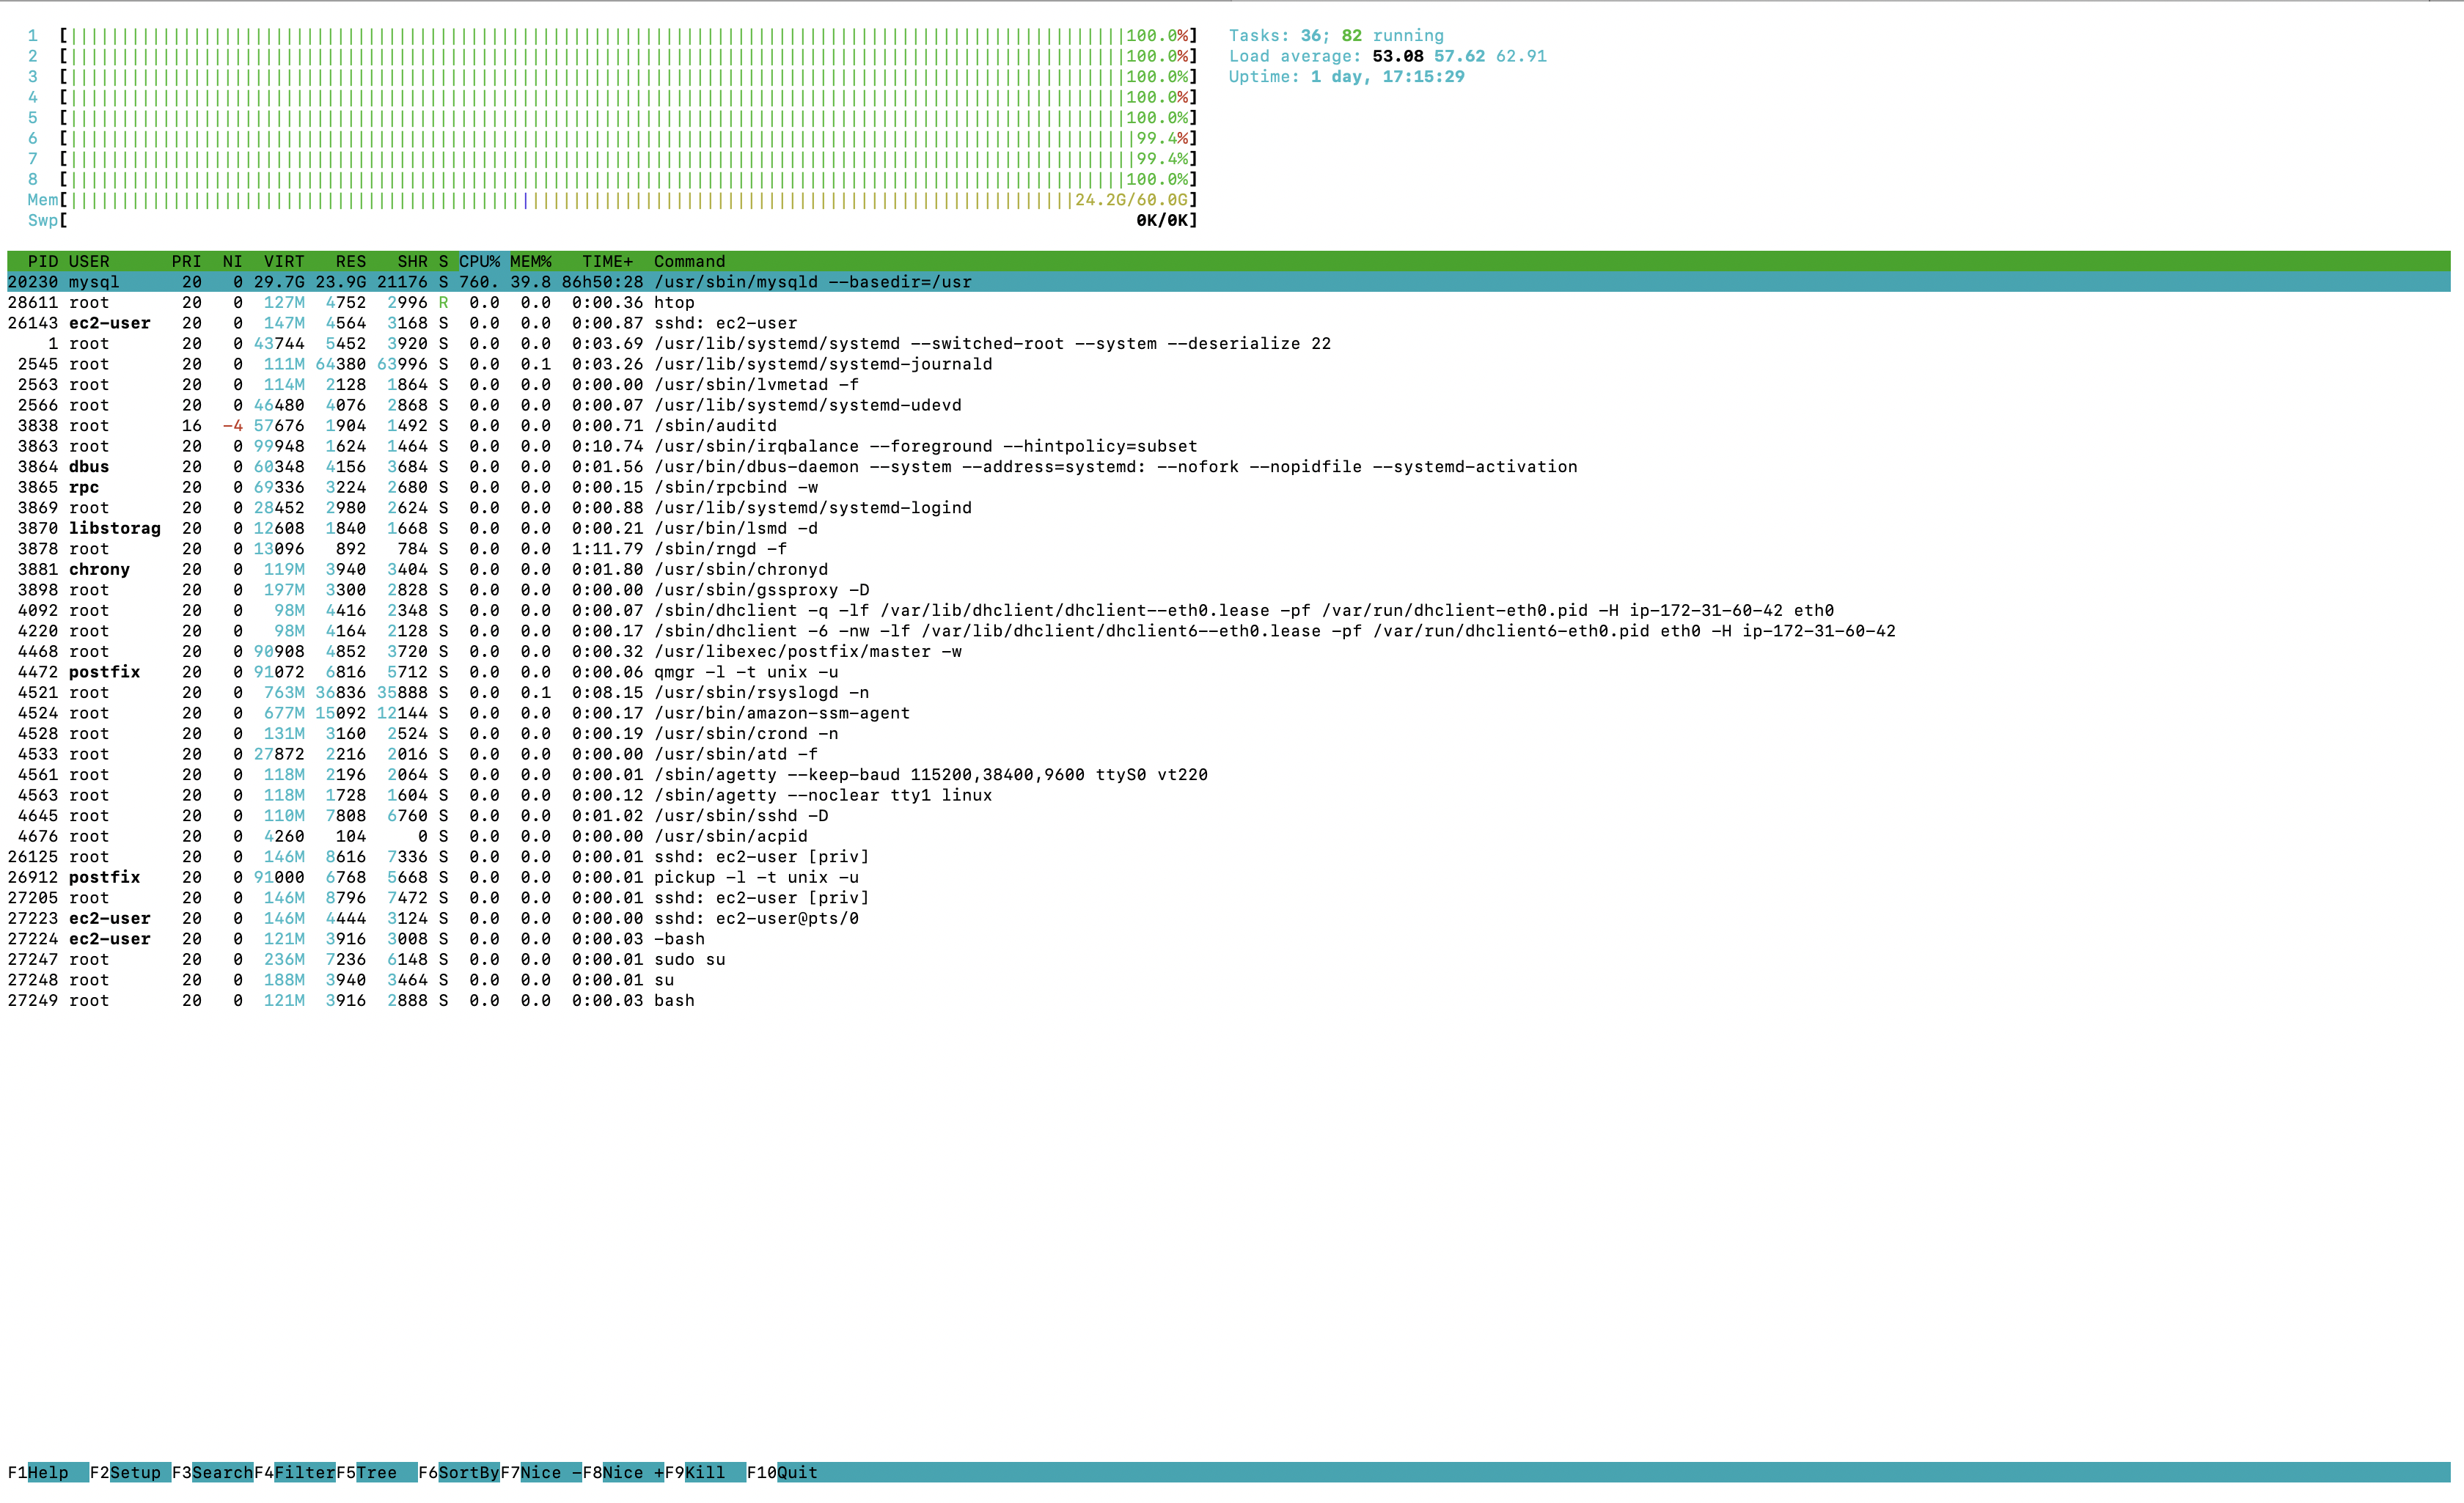The height and width of the screenshot is (1503, 2464).
Task: Open F2 Setup in function bar
Action: [130, 1472]
